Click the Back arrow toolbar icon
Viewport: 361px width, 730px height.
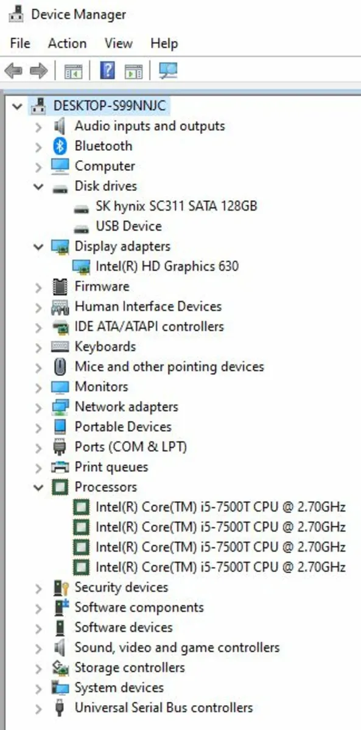[x=13, y=71]
